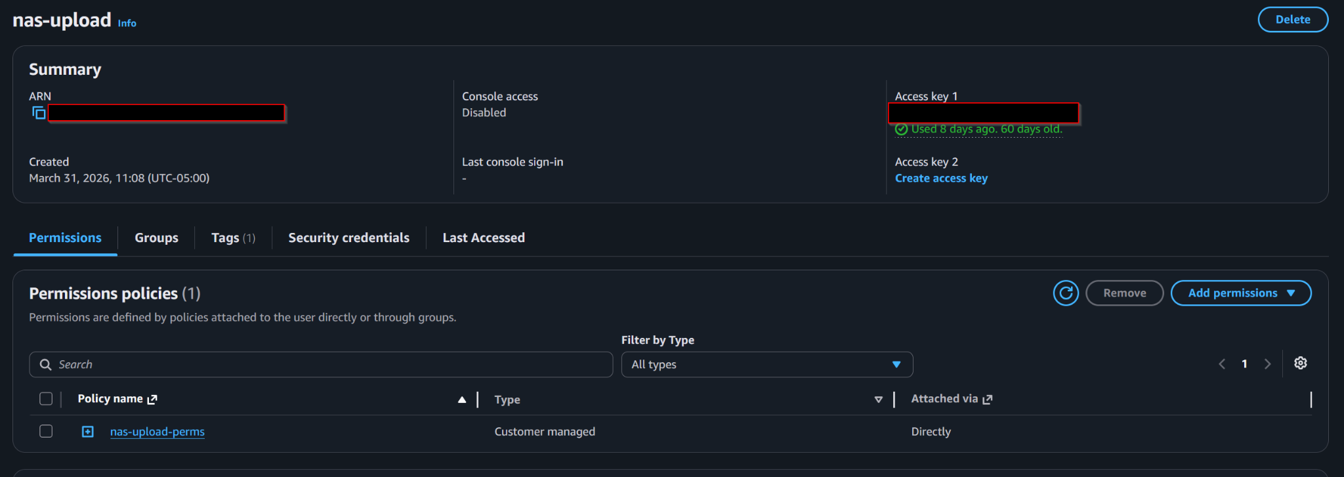Screen dimensions: 1344x477
Task: Select all policies header checkbox
Action: coord(46,399)
